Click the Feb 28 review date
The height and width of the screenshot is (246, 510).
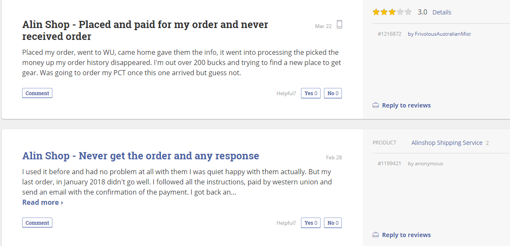point(334,158)
